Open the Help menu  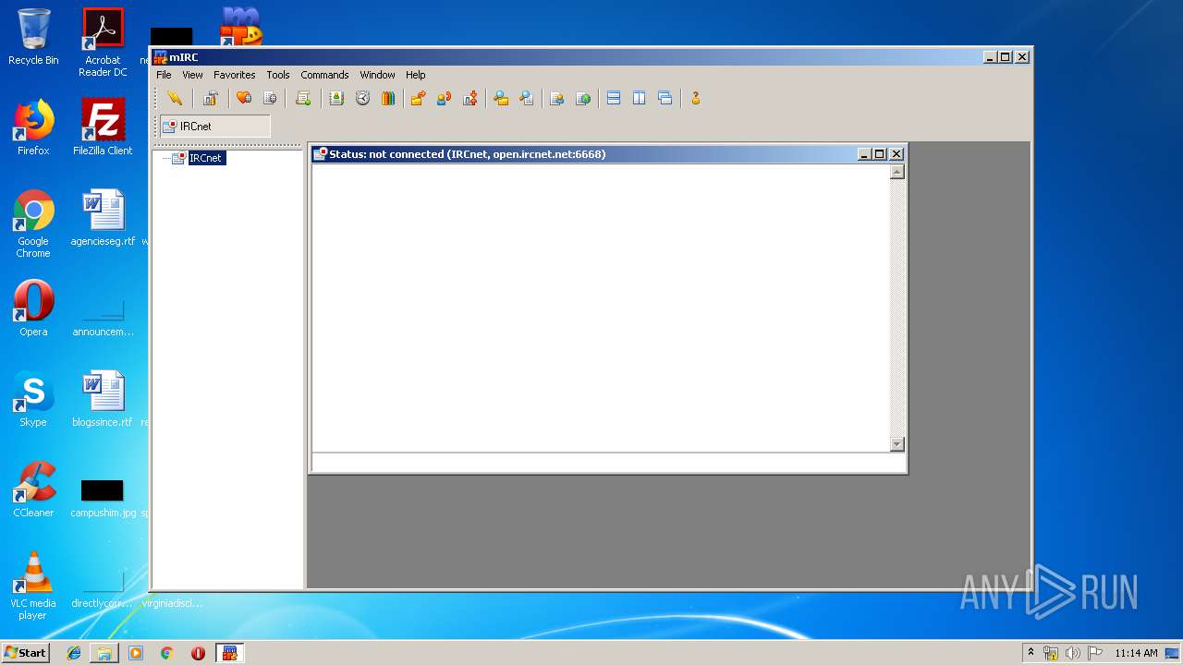point(416,75)
